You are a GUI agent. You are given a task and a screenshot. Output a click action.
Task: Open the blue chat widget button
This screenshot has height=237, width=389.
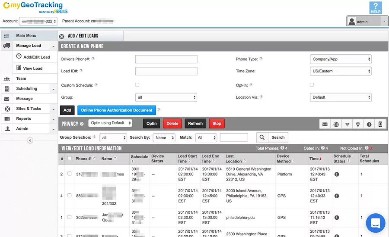tap(376, 223)
